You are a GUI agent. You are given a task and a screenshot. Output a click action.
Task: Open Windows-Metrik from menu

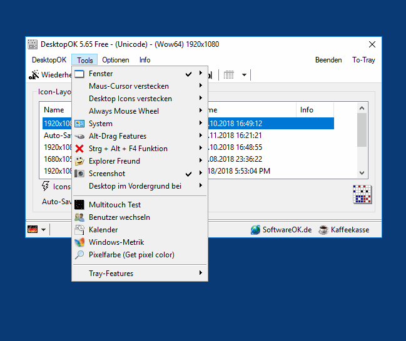(x=140, y=242)
